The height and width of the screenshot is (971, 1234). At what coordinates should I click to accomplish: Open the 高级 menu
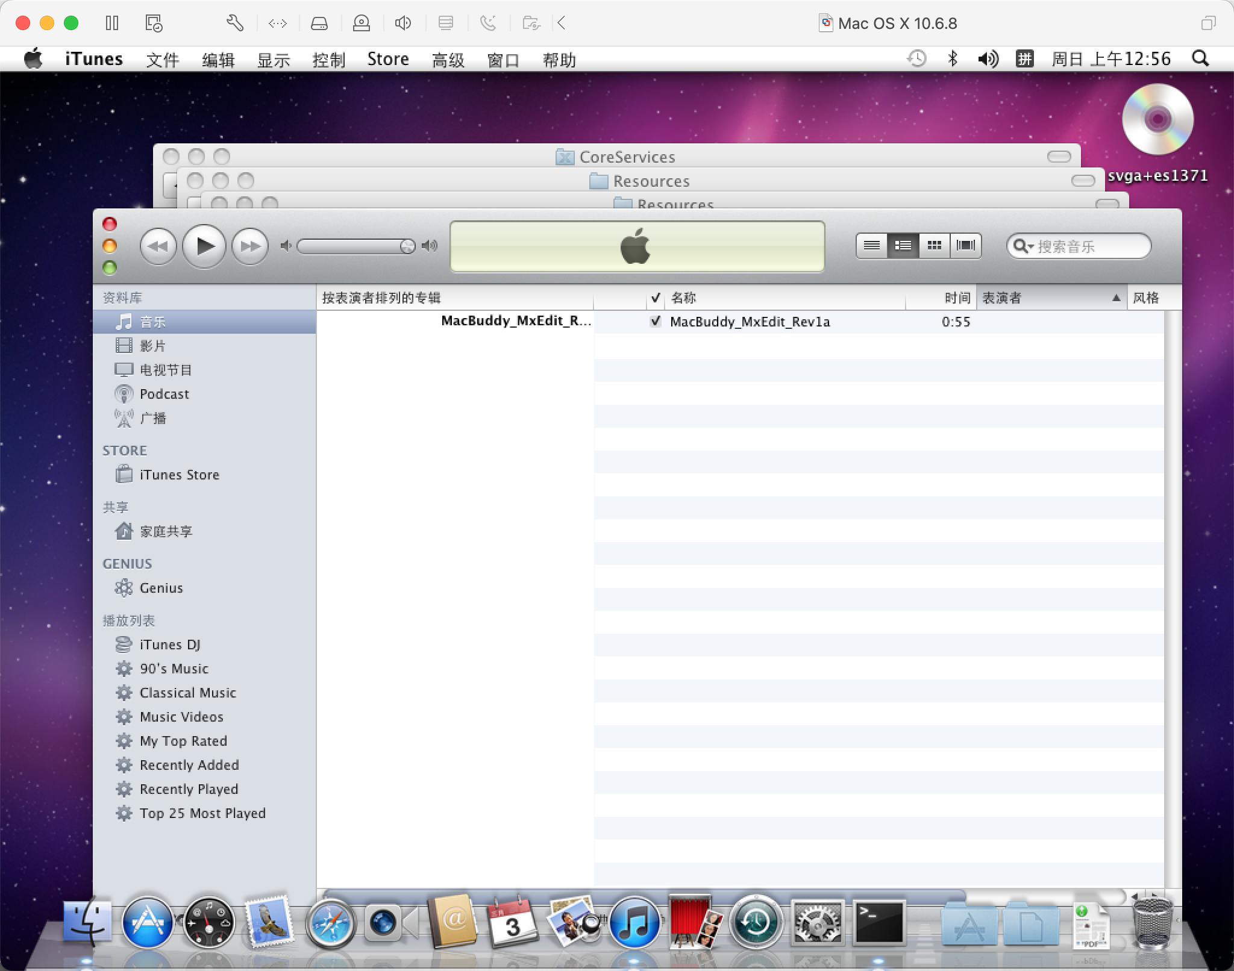click(448, 60)
